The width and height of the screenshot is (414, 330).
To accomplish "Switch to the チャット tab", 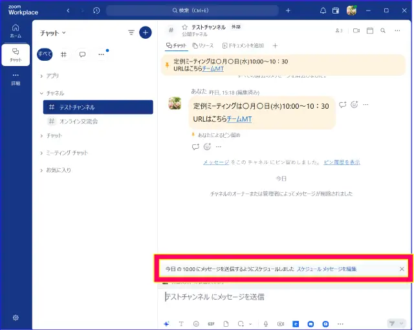I will coord(176,45).
